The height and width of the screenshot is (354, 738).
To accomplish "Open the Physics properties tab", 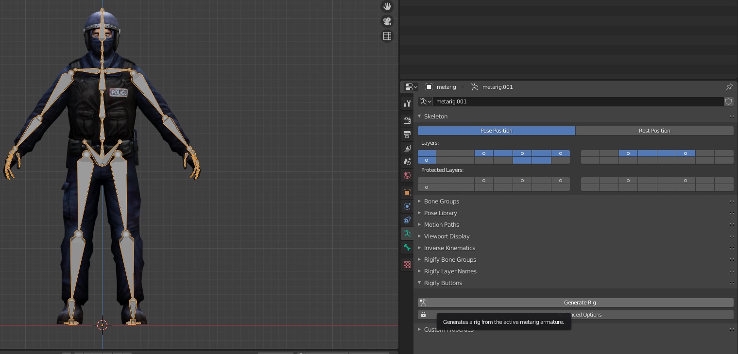I will point(407,206).
